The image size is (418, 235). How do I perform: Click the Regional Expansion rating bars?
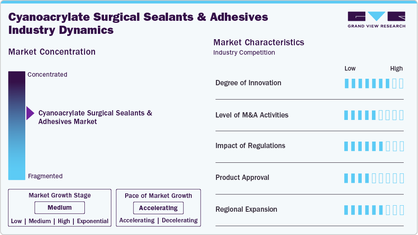(x=374, y=210)
